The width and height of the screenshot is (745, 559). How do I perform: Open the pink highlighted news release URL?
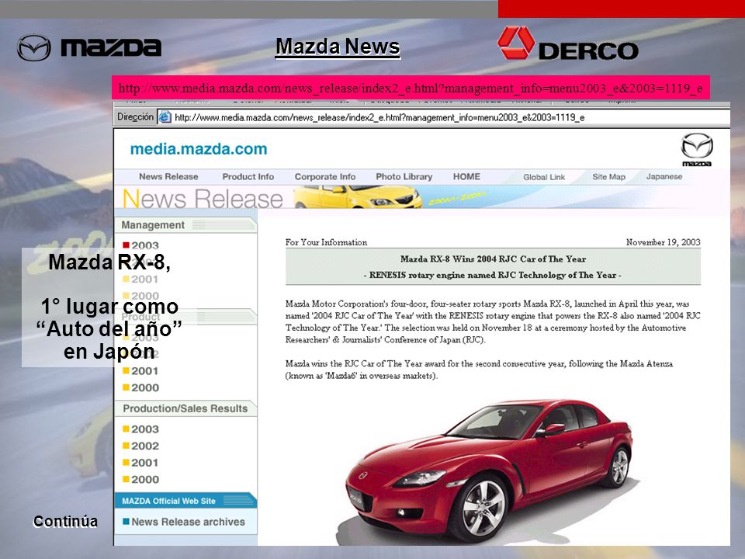[x=411, y=88]
